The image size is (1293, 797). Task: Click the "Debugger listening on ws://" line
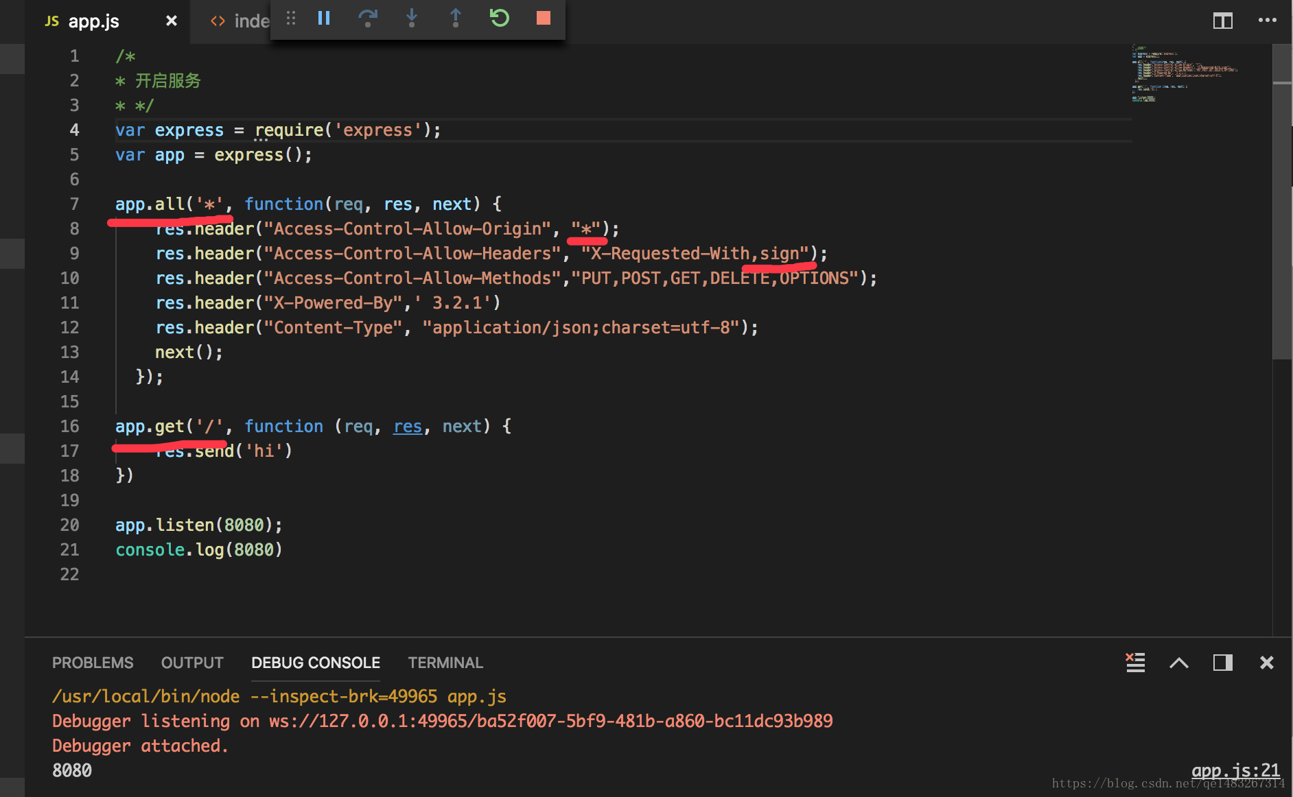click(443, 721)
